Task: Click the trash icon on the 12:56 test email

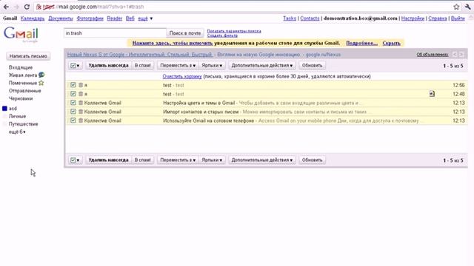Action: pyautogui.click(x=81, y=85)
